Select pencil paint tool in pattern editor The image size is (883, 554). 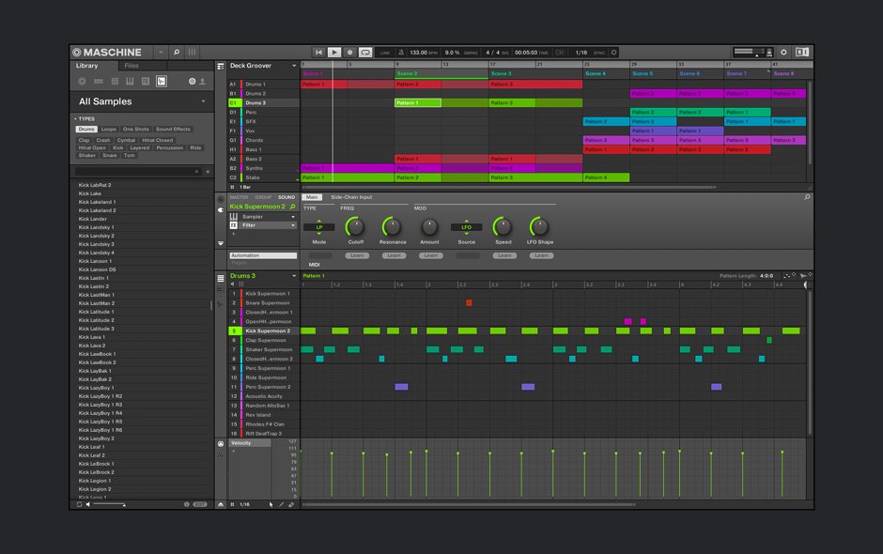coord(281,504)
